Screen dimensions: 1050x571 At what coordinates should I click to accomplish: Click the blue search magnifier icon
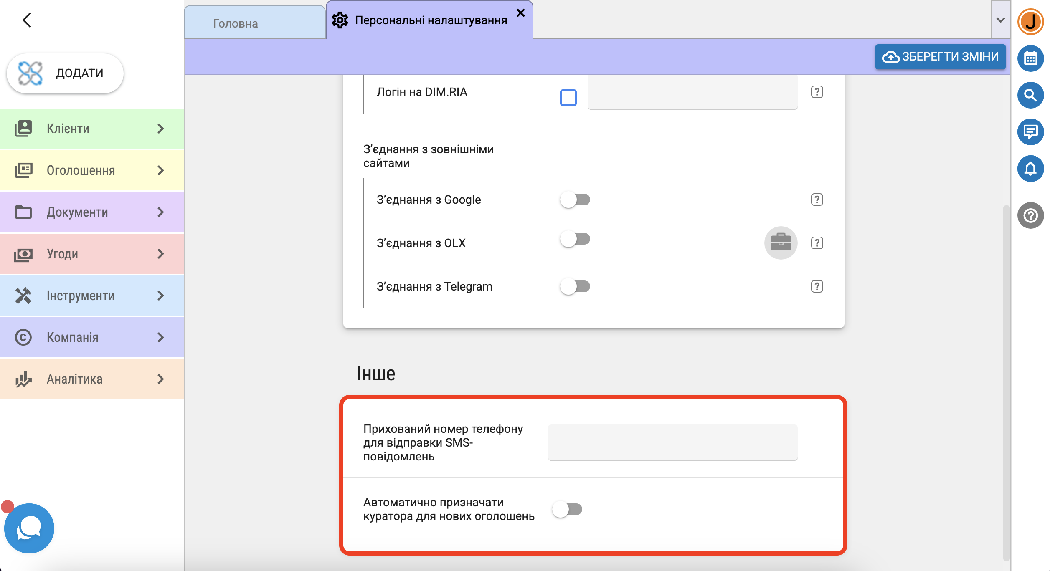[1030, 95]
